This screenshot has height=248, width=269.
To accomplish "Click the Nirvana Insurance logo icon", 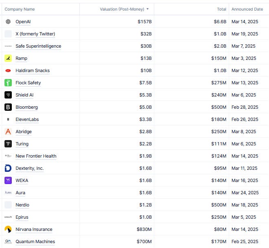I will point(8,229).
